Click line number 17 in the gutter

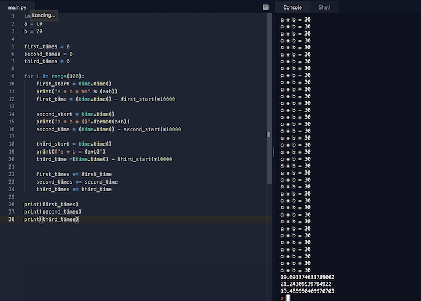pyautogui.click(x=11, y=137)
